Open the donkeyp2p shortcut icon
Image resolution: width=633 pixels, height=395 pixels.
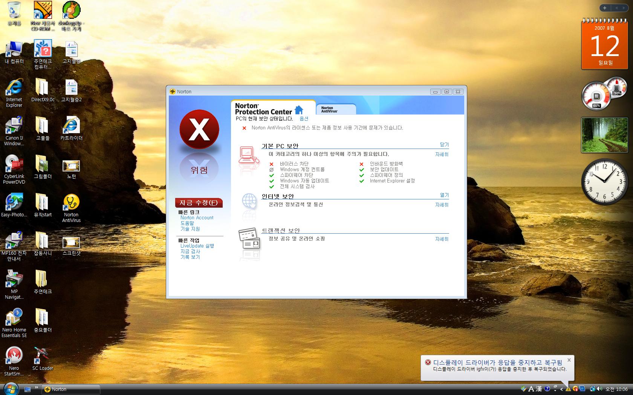click(71, 16)
